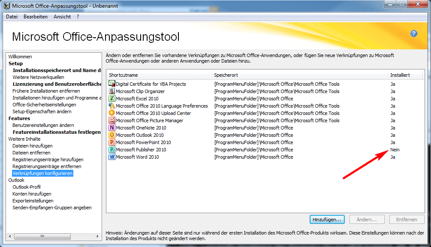Click the Features heading in the tree
431x247 pixels.
pyautogui.click(x=19, y=118)
